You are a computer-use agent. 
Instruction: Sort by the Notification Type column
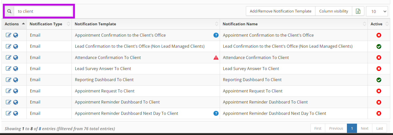point(46,24)
